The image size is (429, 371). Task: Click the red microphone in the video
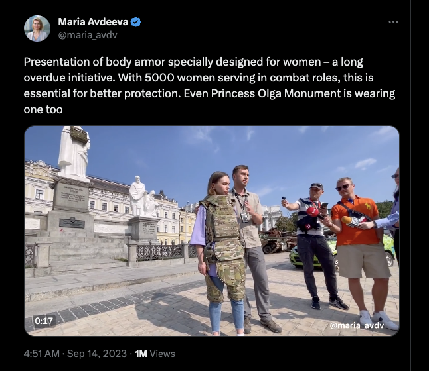point(313,212)
